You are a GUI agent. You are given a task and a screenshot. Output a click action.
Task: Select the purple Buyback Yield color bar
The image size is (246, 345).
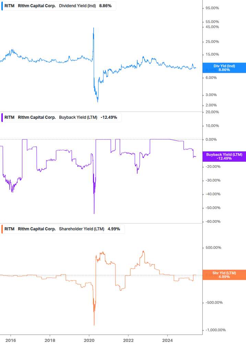[2, 117]
